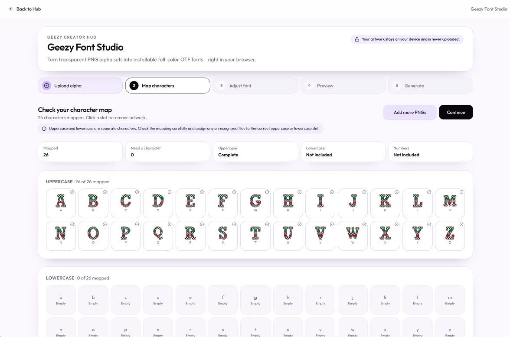This screenshot has height=337, width=510.
Task: Go to the Adjust font step
Action: tap(255, 86)
